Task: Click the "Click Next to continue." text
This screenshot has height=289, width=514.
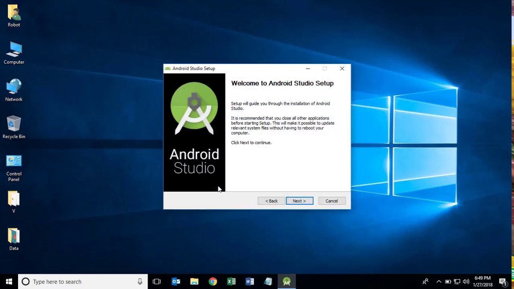Action: [251, 142]
